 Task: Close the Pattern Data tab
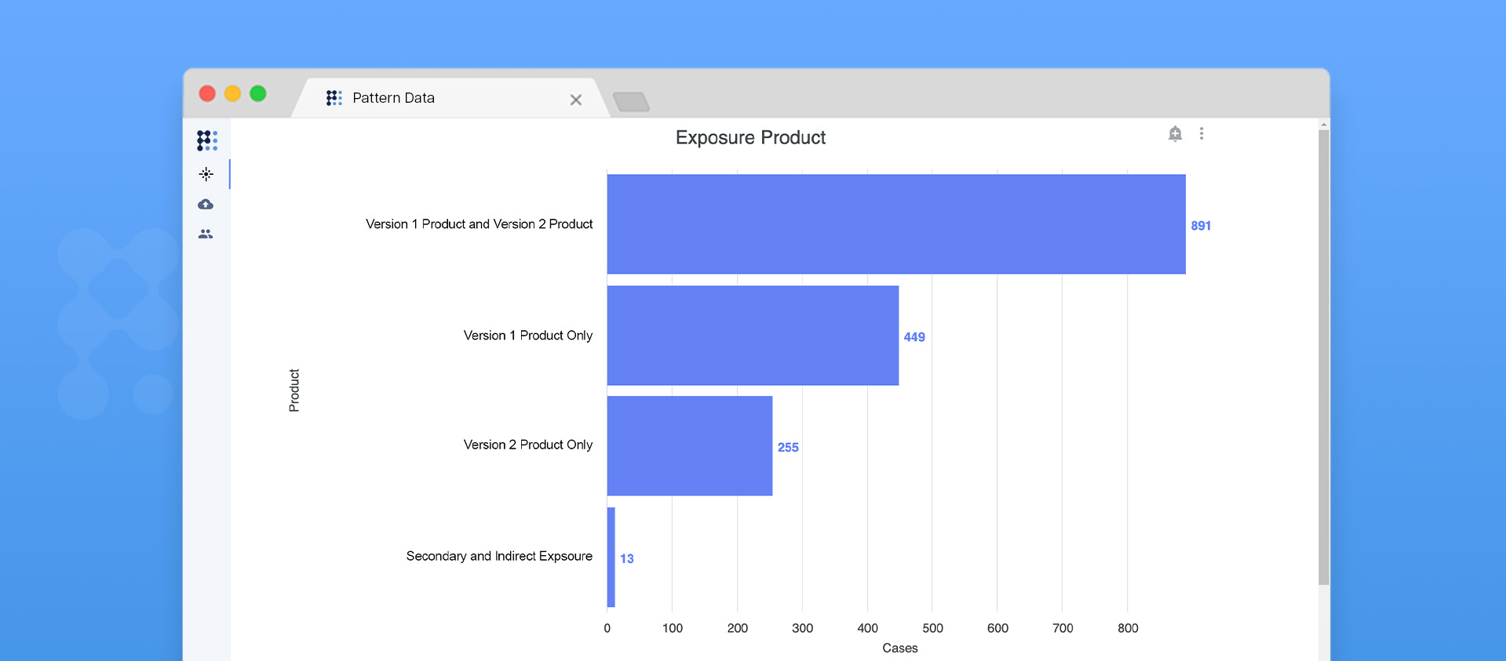[576, 100]
